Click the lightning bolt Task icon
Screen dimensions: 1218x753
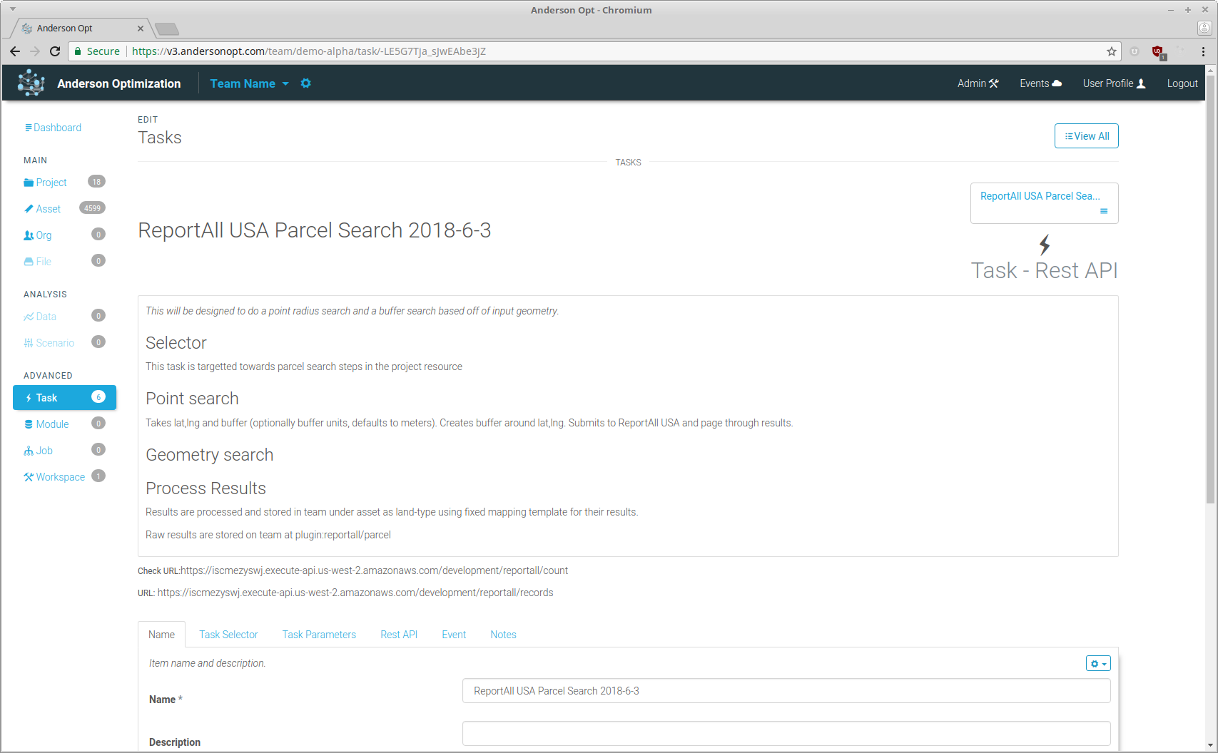[x=1045, y=245]
